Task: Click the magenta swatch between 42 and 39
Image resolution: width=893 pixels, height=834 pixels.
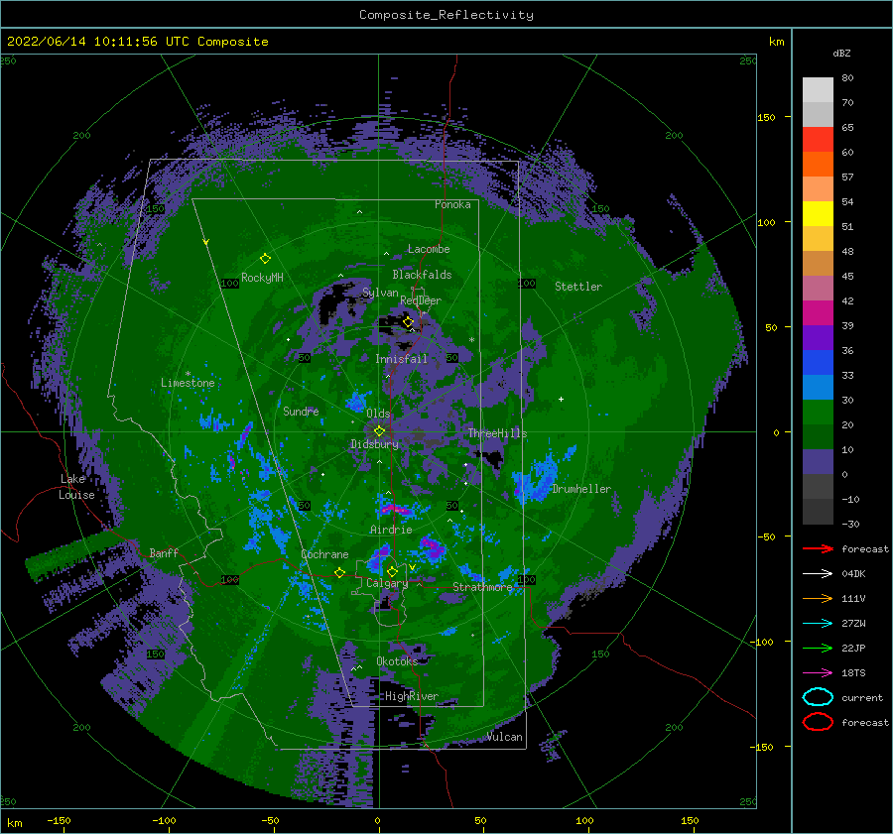Action: (818, 312)
